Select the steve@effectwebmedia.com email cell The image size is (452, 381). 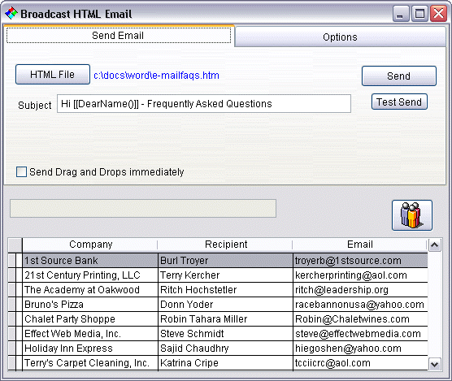(360, 334)
